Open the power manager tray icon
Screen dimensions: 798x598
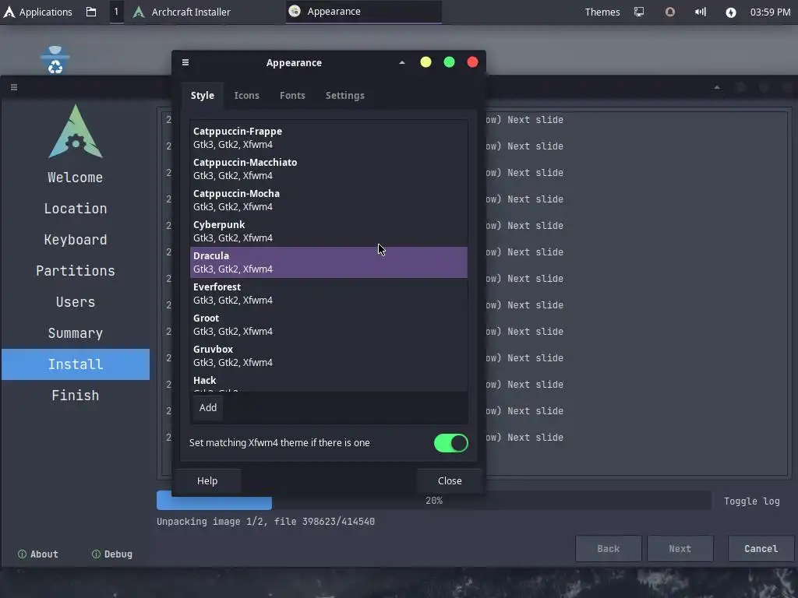731,12
